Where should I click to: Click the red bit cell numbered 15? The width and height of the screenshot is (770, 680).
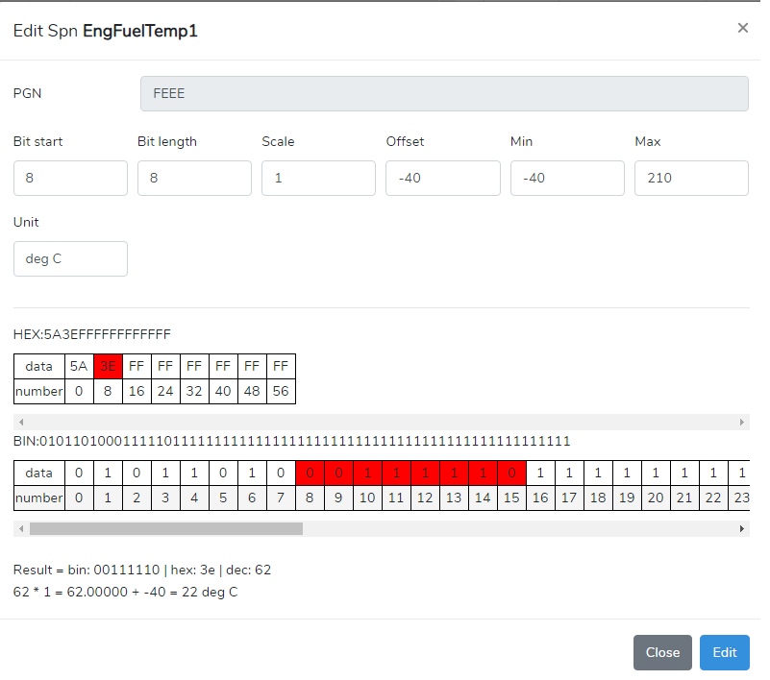[x=511, y=473]
